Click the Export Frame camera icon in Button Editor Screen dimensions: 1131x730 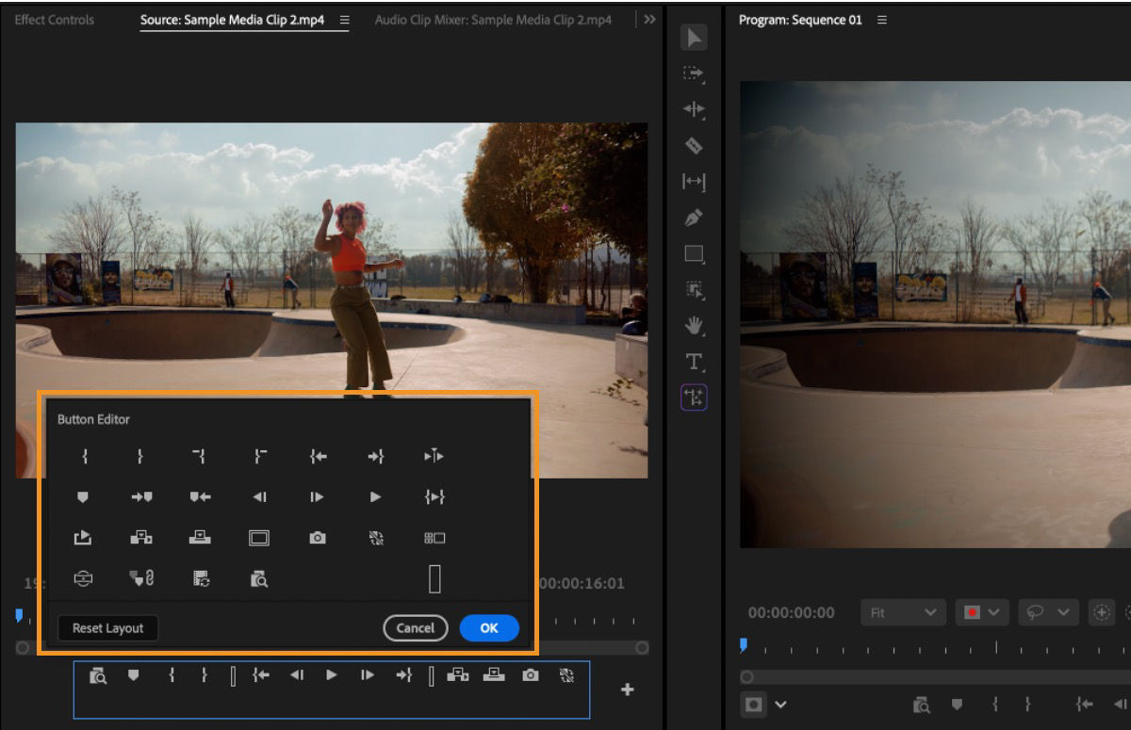tap(318, 537)
